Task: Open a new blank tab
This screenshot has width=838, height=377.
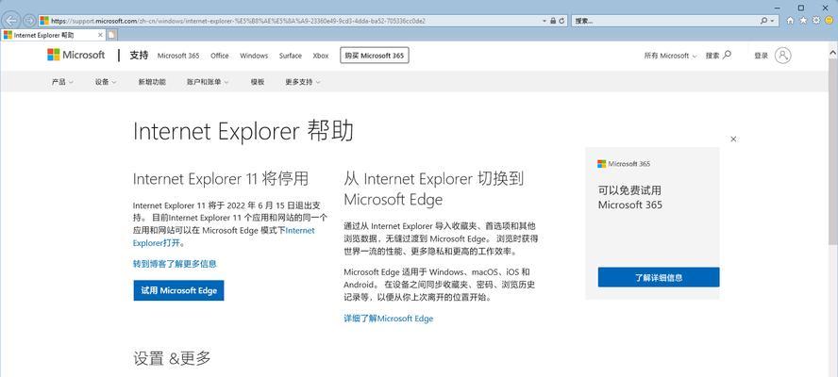Action: 111,35
